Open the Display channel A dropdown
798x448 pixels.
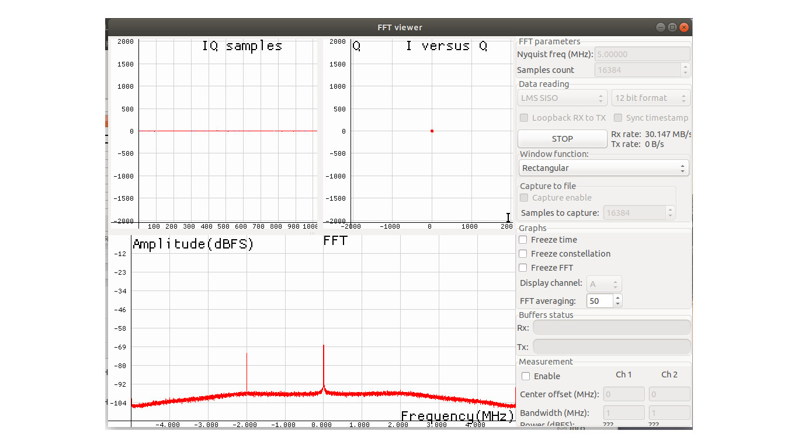604,284
